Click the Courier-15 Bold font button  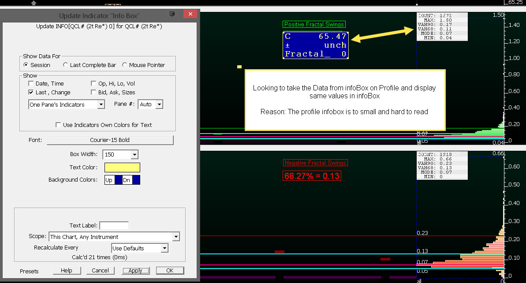(x=110, y=140)
